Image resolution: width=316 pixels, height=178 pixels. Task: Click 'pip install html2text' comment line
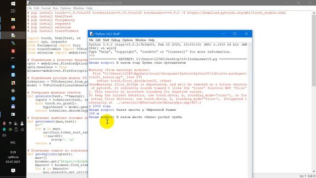[50, 16]
